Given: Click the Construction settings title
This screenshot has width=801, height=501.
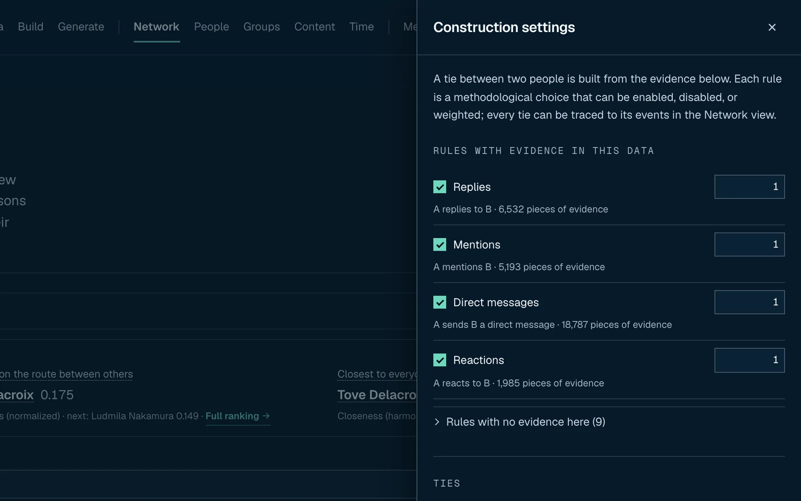Looking at the screenshot, I should coord(504,27).
